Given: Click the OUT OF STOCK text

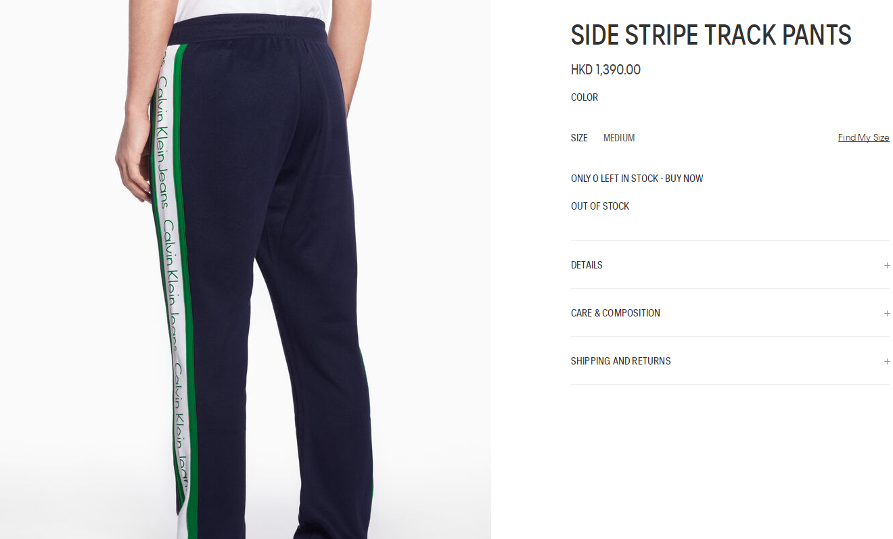Looking at the screenshot, I should click(x=600, y=206).
